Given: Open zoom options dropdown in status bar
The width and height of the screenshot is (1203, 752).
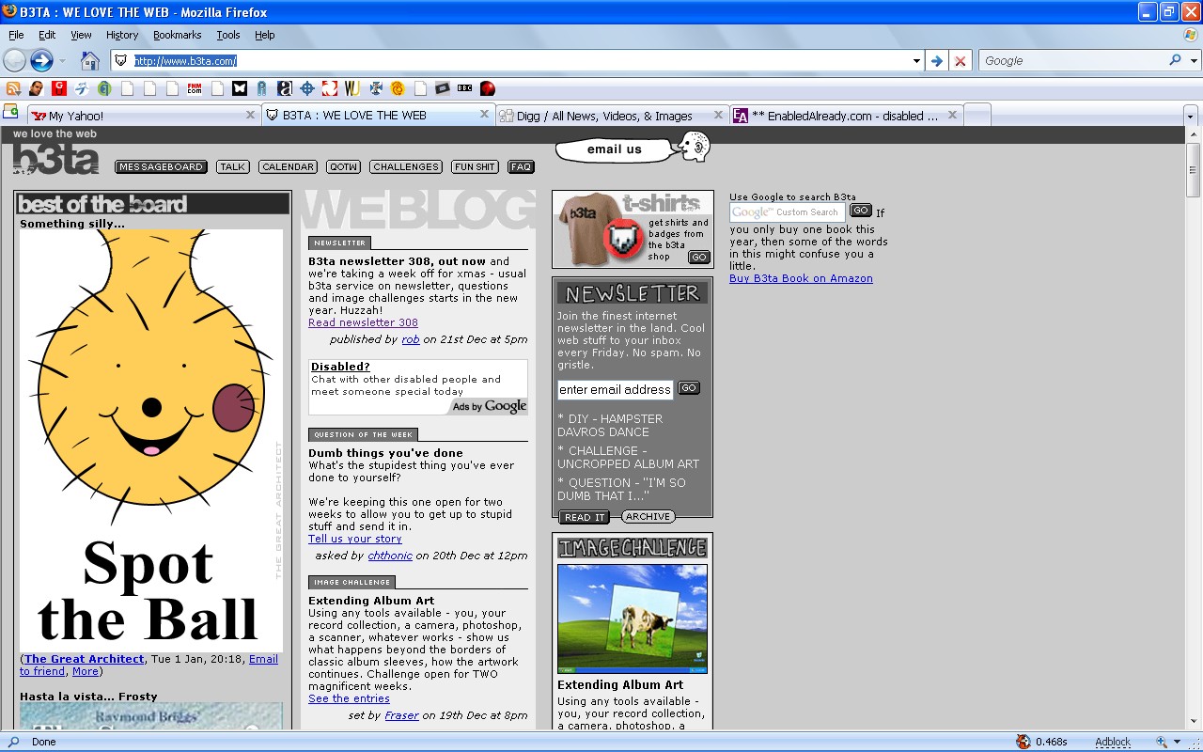Looking at the screenshot, I should click(1177, 742).
